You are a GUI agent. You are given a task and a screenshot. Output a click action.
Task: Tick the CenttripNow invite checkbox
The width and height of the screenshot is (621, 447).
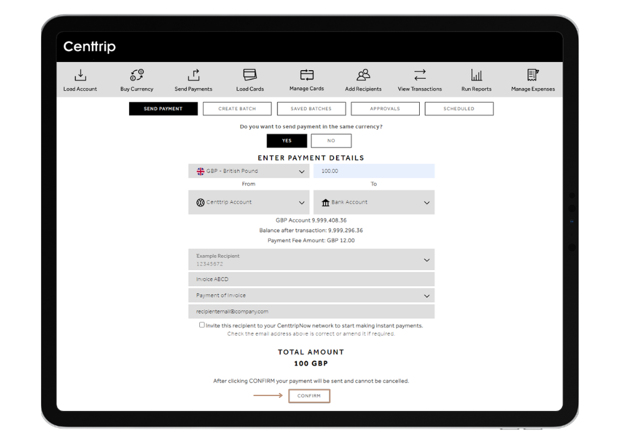tap(202, 325)
